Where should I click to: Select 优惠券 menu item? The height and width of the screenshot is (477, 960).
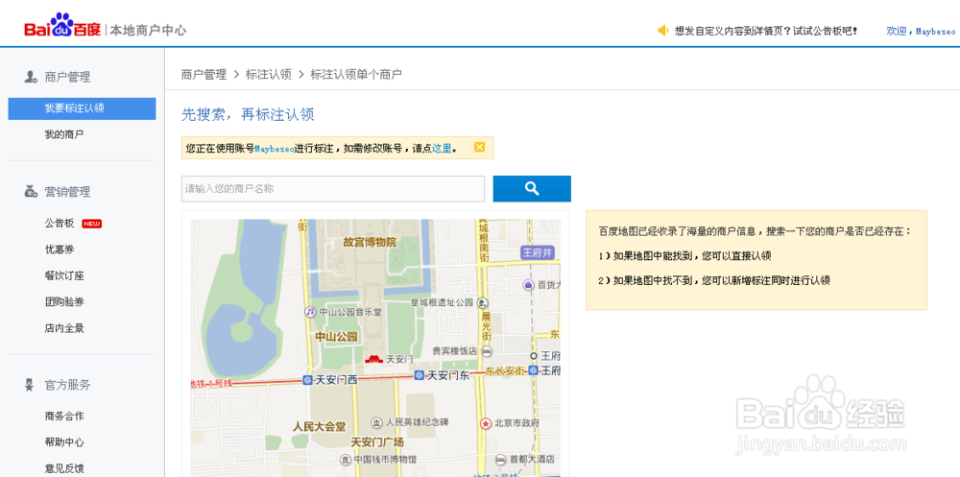(60, 250)
